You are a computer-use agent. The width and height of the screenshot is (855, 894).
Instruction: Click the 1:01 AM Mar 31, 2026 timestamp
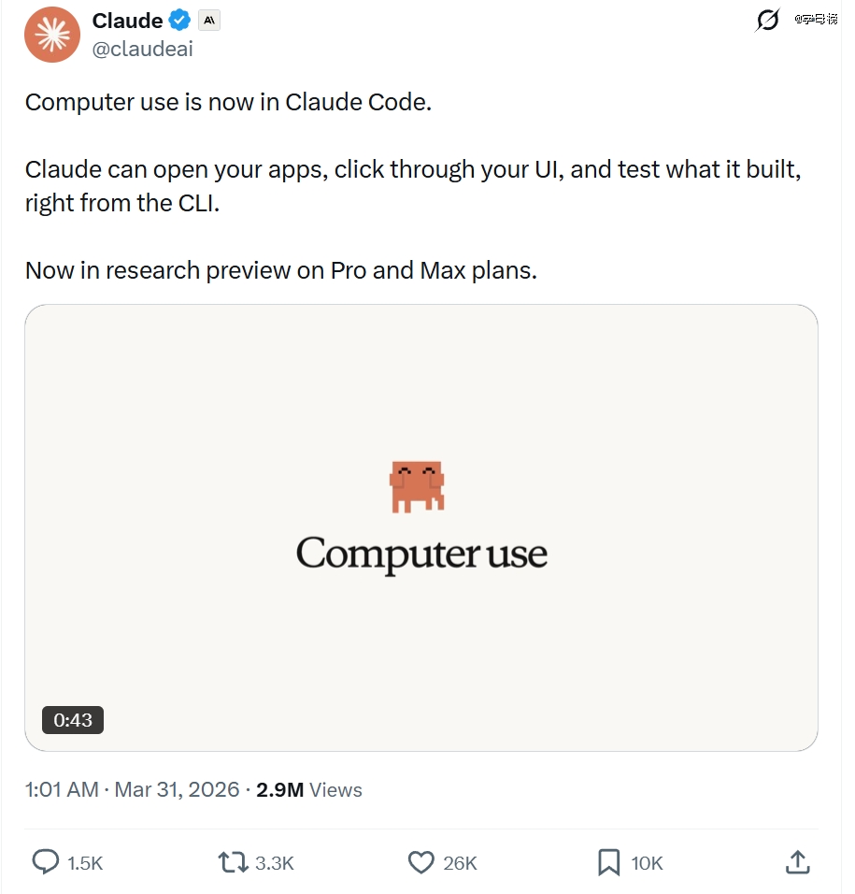tap(132, 789)
